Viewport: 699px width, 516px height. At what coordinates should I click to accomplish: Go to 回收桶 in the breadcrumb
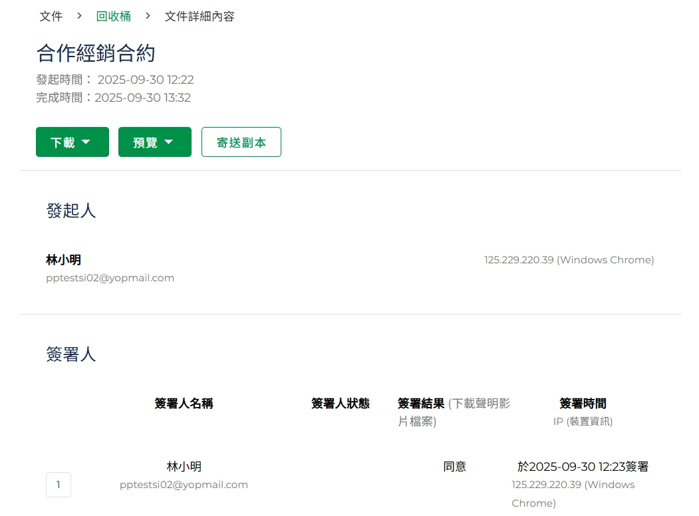point(113,16)
